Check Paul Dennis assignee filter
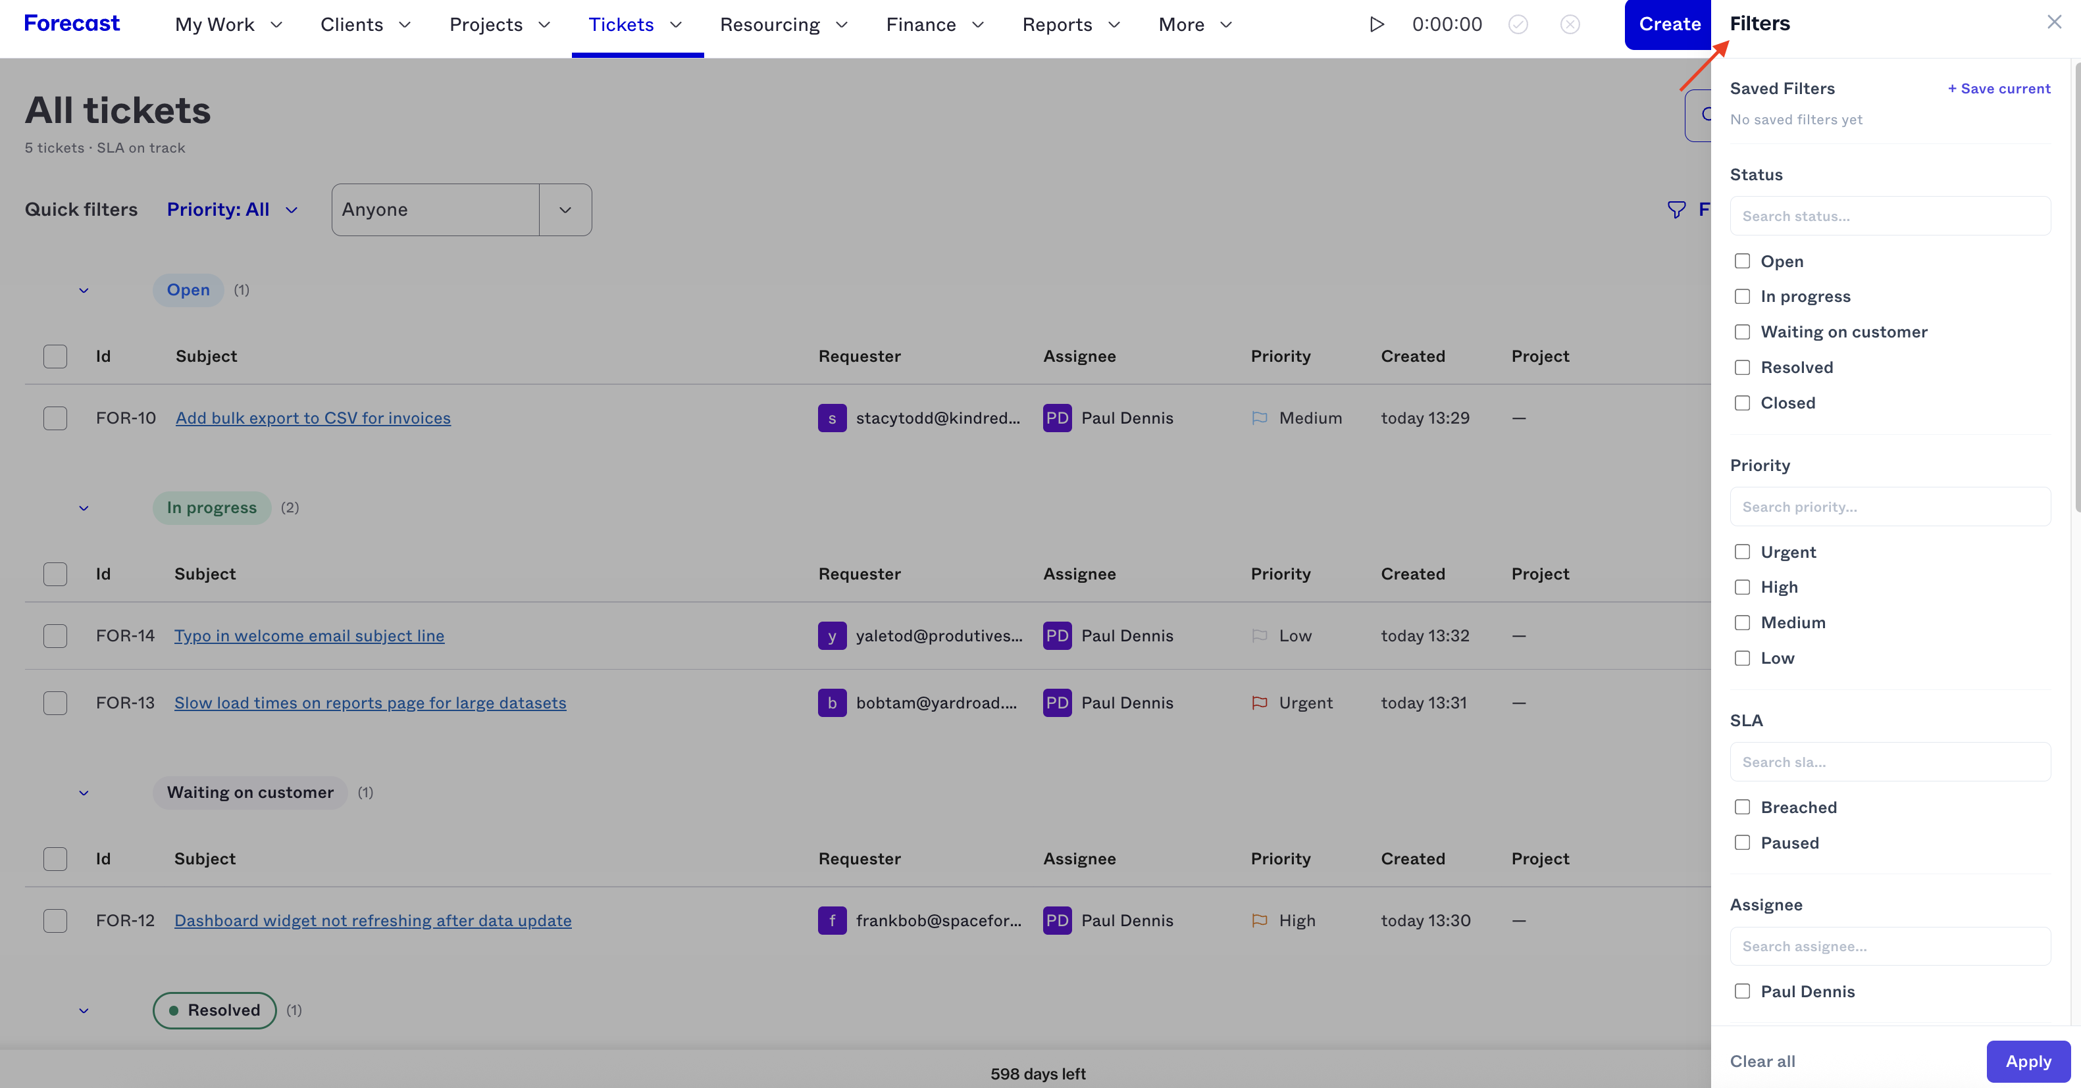Viewport: 2081px width, 1088px height. tap(1741, 991)
